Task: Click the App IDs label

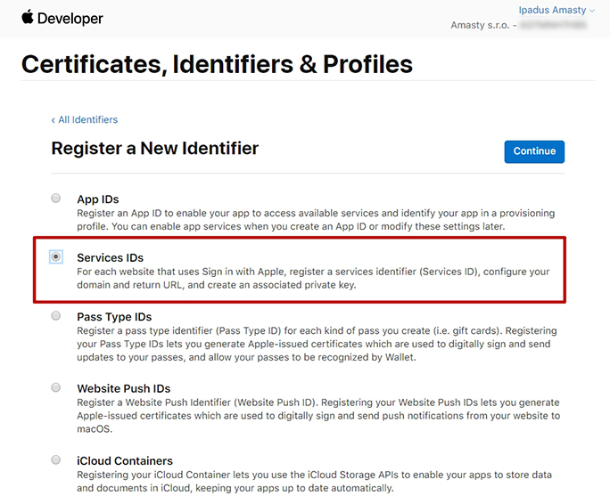Action: (x=97, y=199)
